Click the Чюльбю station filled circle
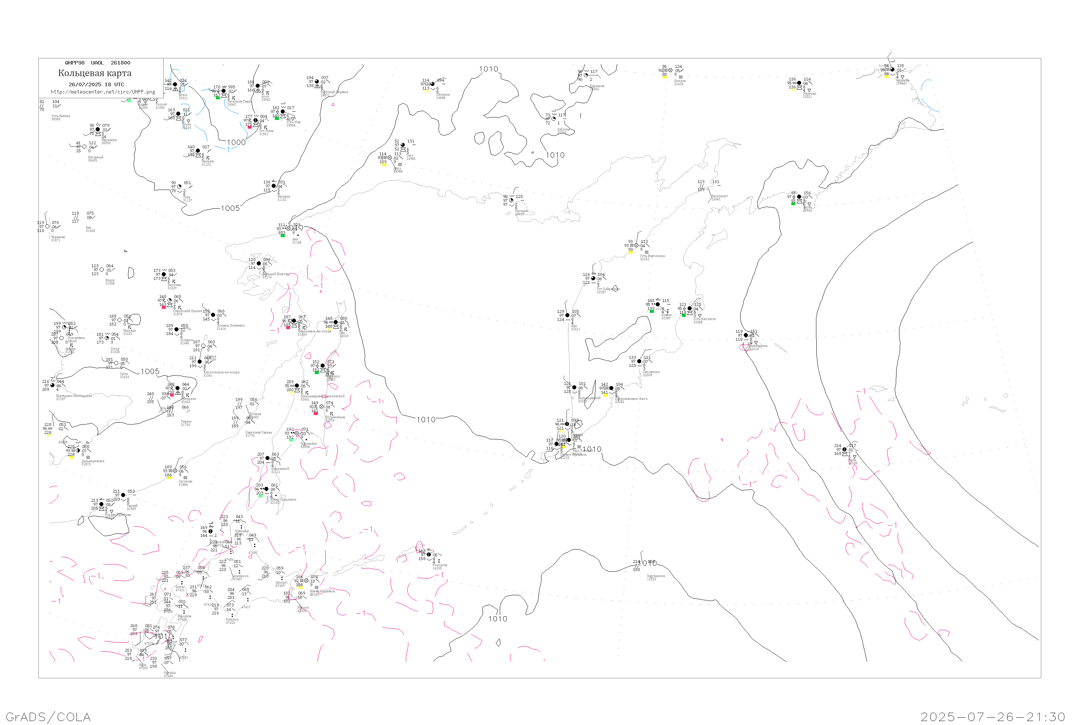1088x725 pixels. pos(198,151)
